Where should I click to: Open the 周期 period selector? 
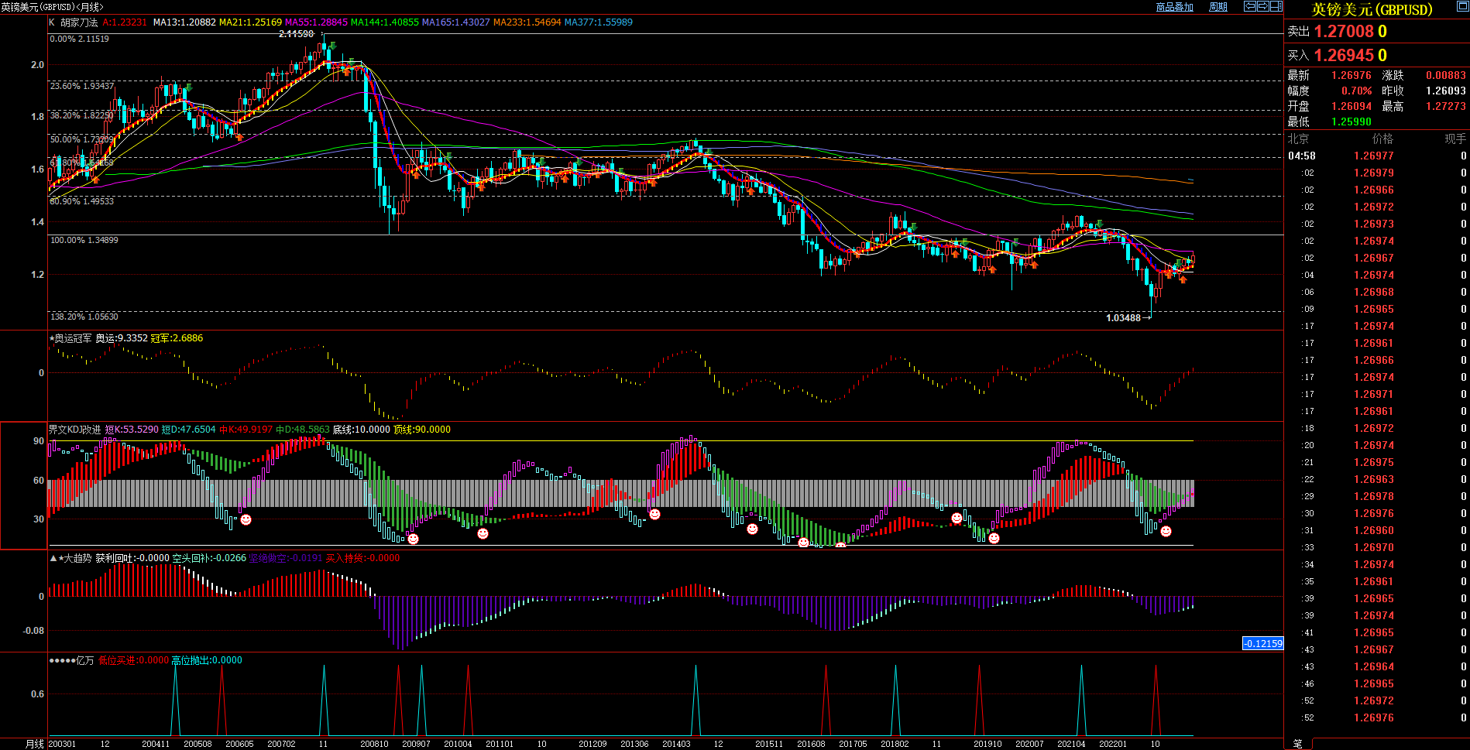pyautogui.click(x=1218, y=7)
